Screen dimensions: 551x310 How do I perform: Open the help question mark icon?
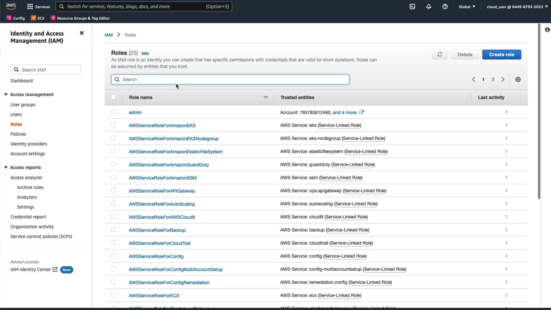pyautogui.click(x=445, y=7)
